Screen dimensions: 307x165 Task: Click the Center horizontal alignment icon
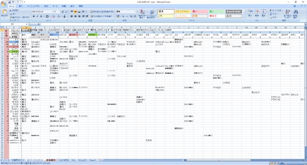75,16
